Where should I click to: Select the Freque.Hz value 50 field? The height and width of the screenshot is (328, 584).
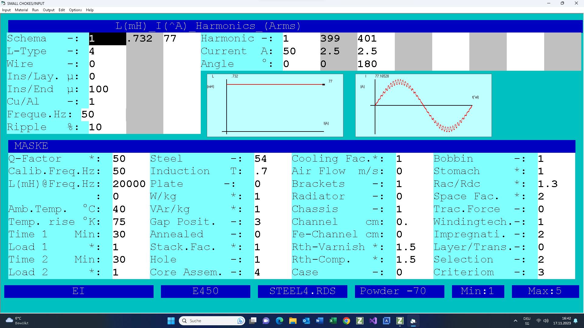click(x=104, y=114)
